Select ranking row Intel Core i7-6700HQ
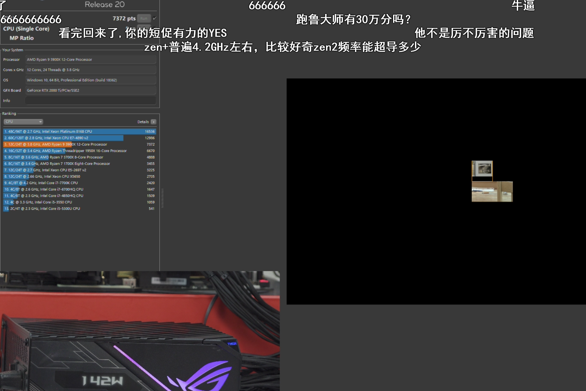Image resolution: width=586 pixels, height=391 pixels. point(80,189)
